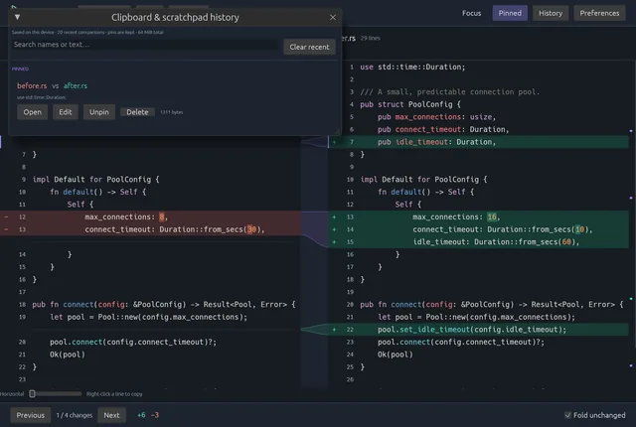Edit the pinned comparison
This screenshot has width=636, height=427.
pyautogui.click(x=66, y=112)
